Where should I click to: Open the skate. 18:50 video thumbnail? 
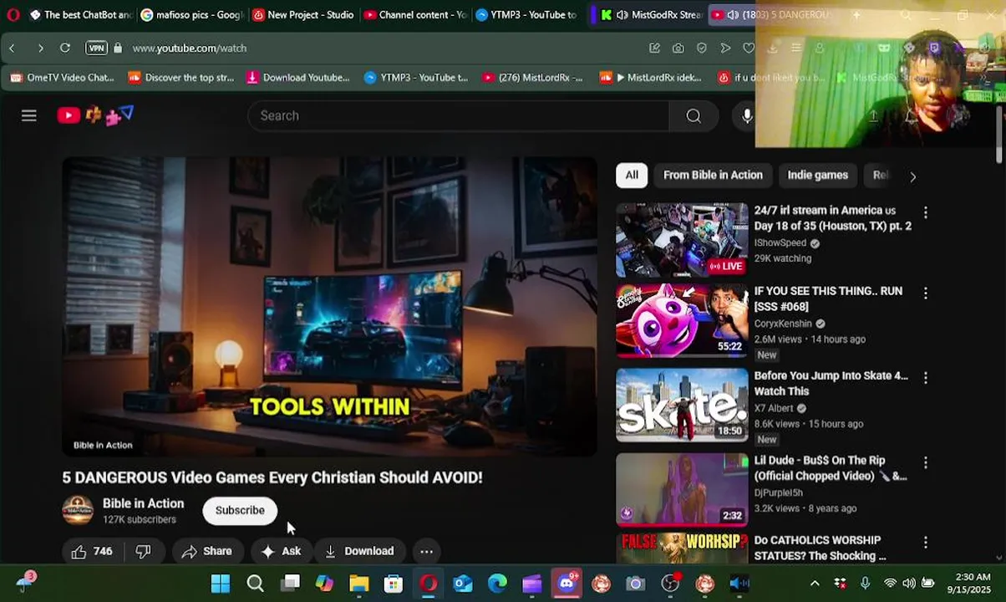pyautogui.click(x=682, y=406)
